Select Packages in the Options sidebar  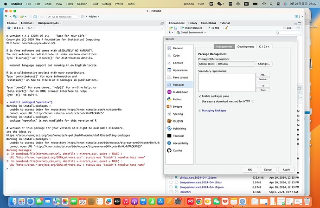(179, 85)
